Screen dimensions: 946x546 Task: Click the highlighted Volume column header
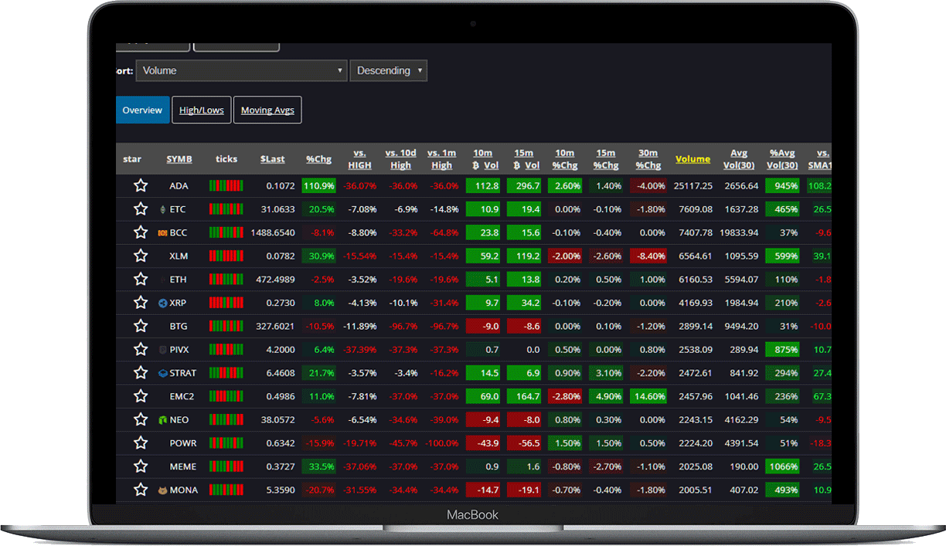(x=692, y=159)
